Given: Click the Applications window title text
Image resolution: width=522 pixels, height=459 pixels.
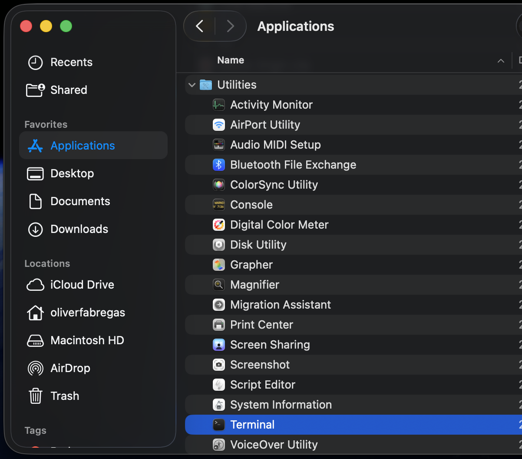Looking at the screenshot, I should 296,27.
